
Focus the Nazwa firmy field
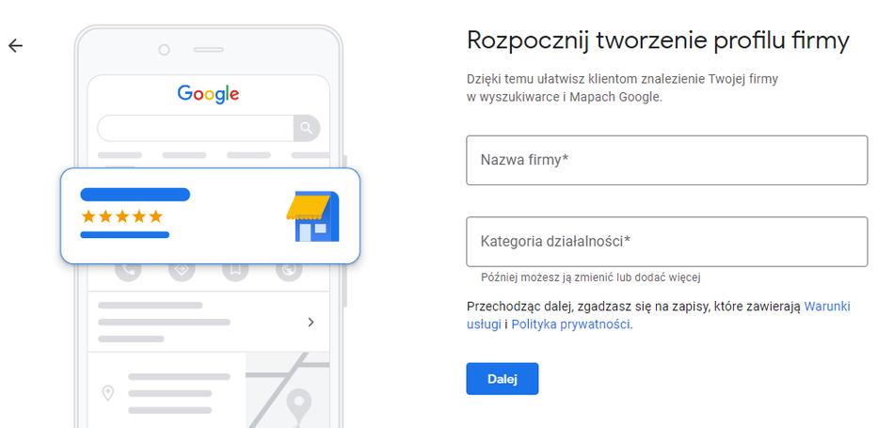[x=666, y=160]
